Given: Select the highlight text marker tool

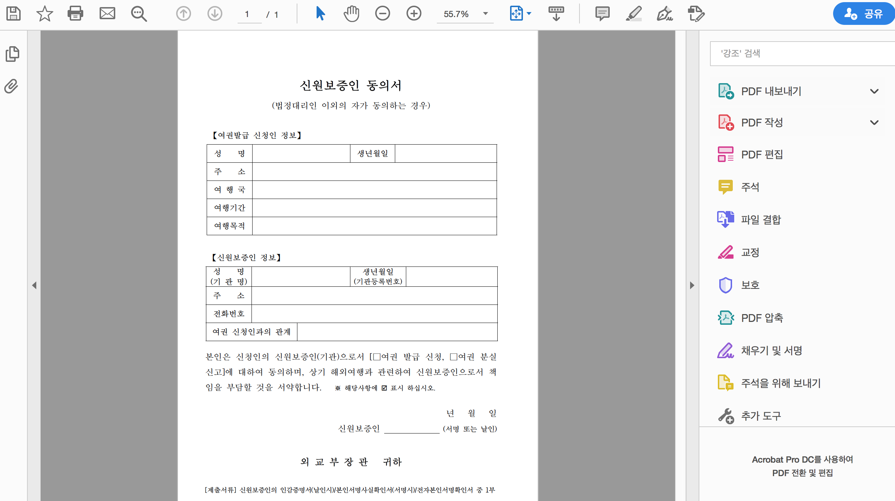Looking at the screenshot, I should coord(634,14).
